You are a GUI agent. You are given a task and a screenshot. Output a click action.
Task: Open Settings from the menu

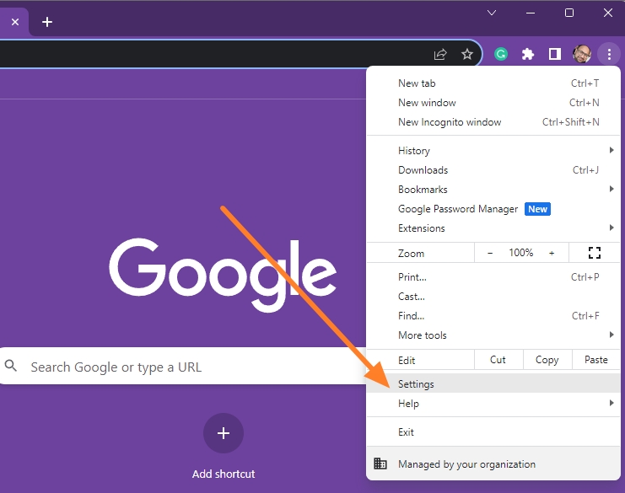click(x=493, y=384)
